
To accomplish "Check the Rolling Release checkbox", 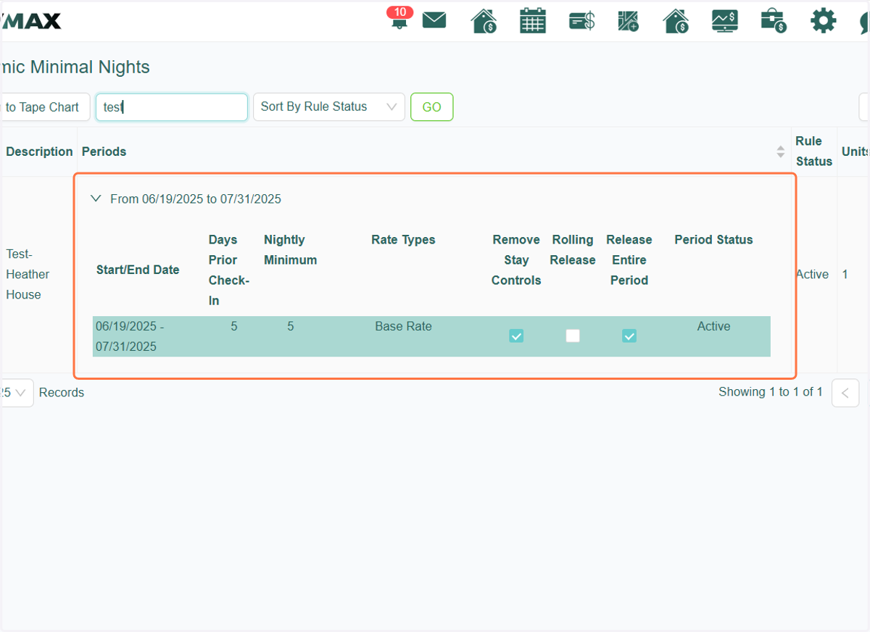I will click(x=573, y=336).
